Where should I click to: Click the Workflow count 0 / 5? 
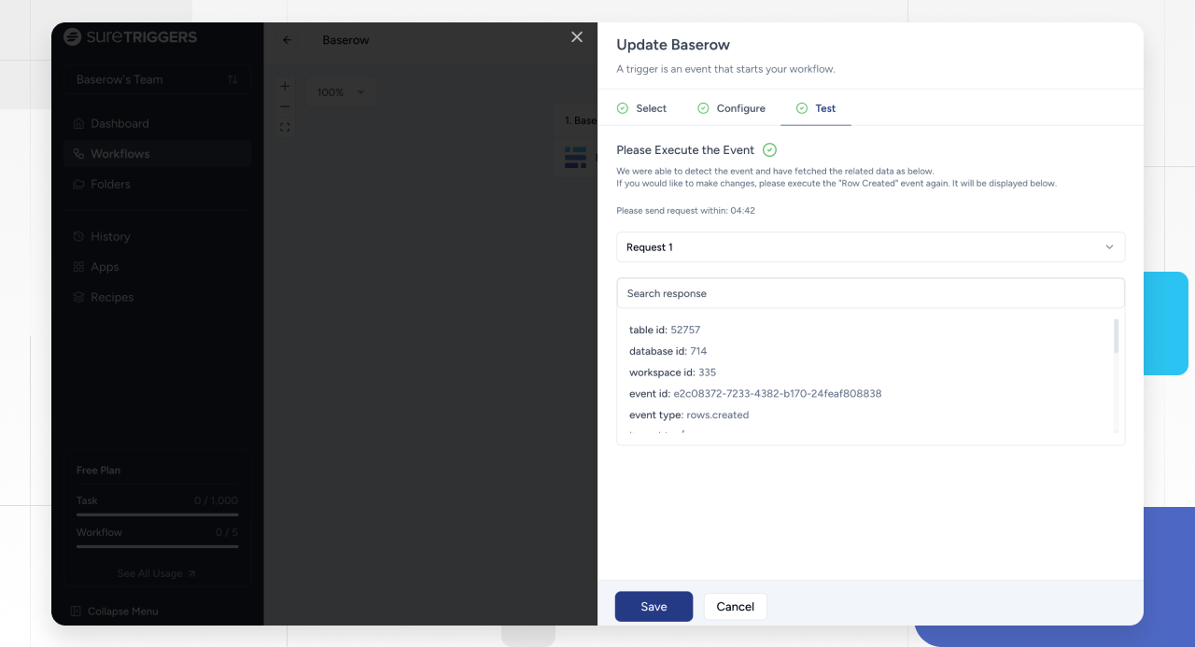click(227, 533)
